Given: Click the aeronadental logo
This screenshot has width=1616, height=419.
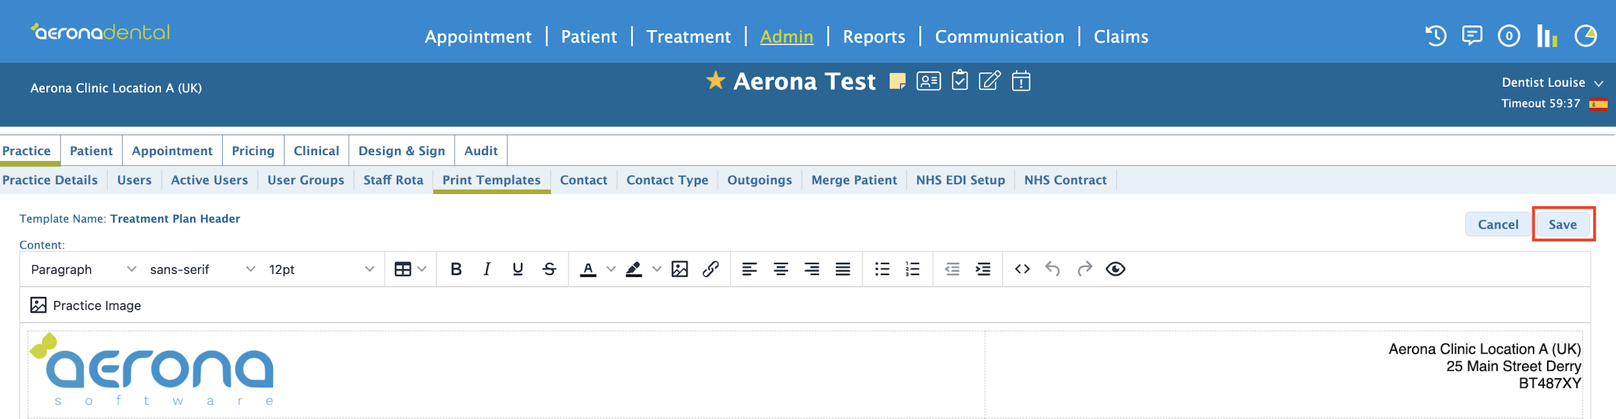Looking at the screenshot, I should (x=100, y=32).
